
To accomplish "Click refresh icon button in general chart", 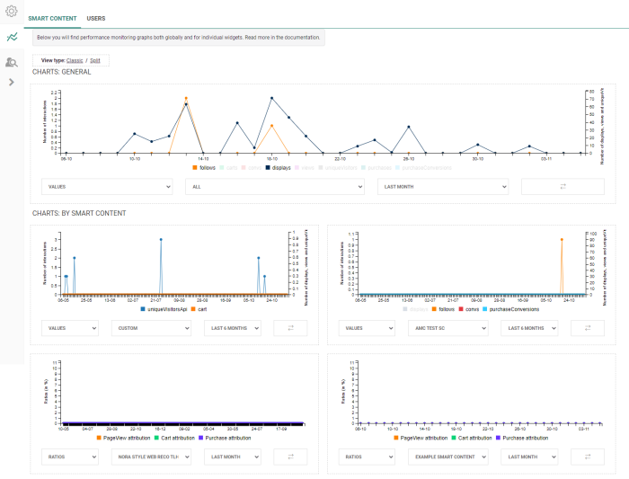I will click(563, 187).
